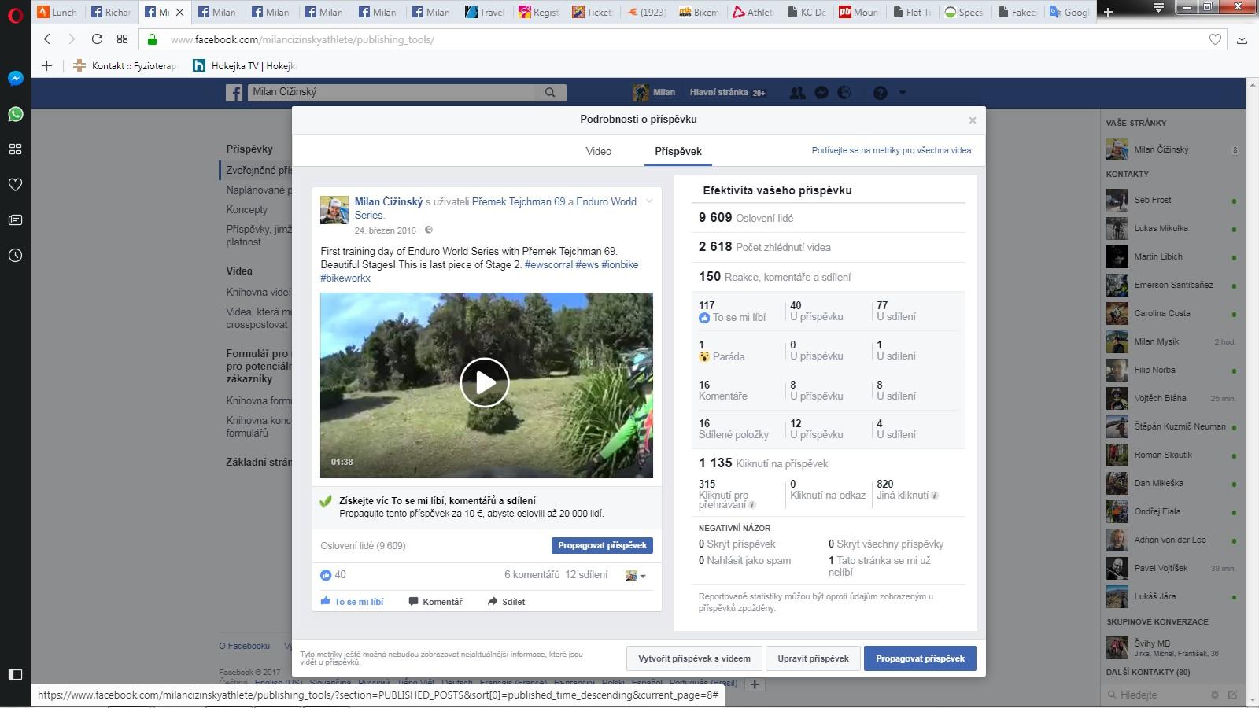Open post options chevron
The image size is (1259, 708).
649,201
